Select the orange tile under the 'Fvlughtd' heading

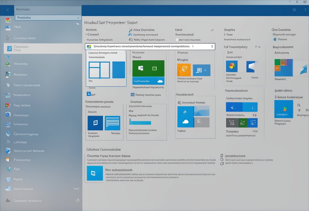[184, 70]
